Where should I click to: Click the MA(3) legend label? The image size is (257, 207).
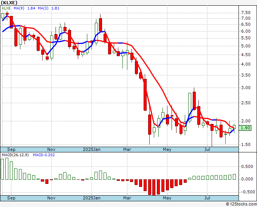pos(43,8)
